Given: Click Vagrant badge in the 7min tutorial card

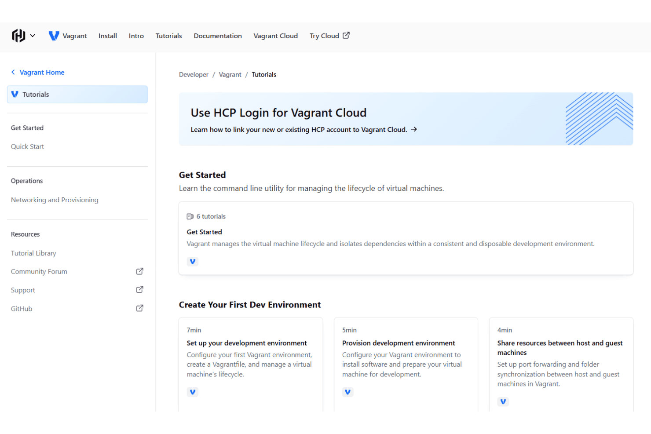Looking at the screenshot, I should coord(193,392).
